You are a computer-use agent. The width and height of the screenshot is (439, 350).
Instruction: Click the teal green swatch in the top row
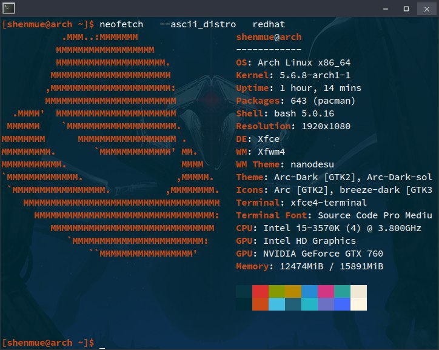[x=342, y=292]
